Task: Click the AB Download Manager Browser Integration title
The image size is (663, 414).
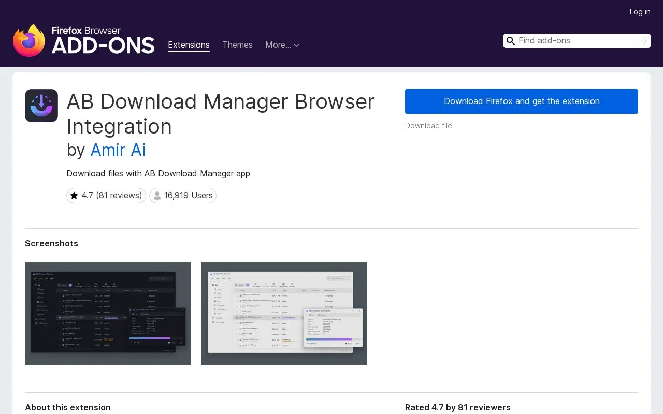Action: pos(221,114)
